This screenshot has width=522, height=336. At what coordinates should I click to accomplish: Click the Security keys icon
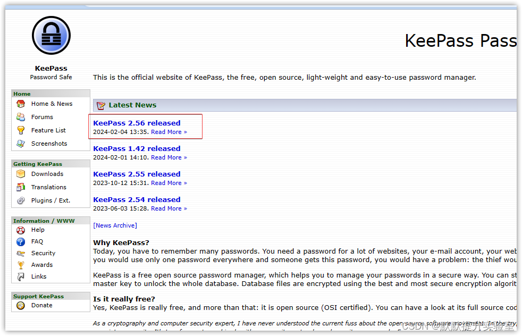click(x=21, y=254)
